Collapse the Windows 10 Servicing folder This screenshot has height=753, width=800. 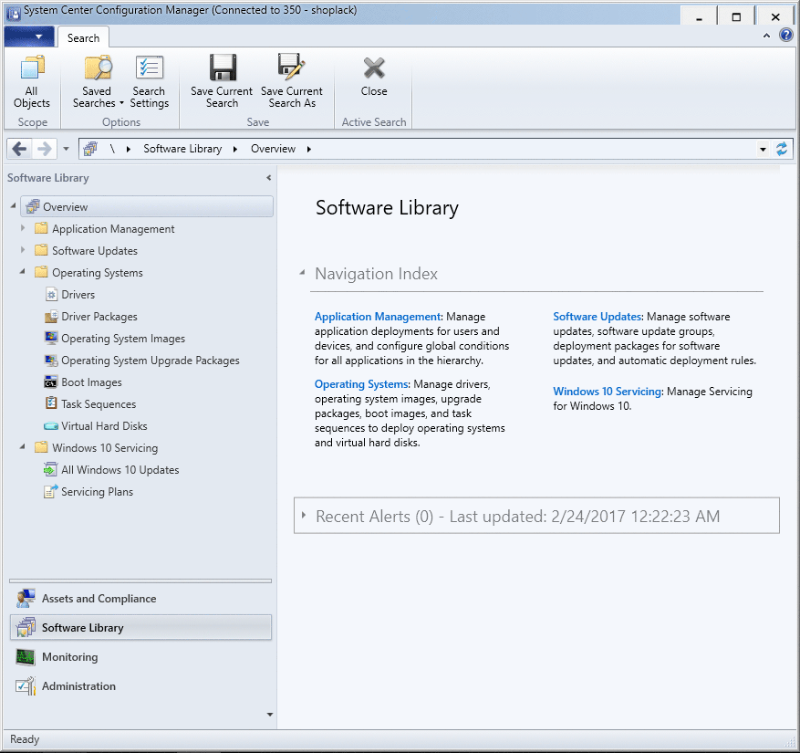pyautogui.click(x=23, y=446)
